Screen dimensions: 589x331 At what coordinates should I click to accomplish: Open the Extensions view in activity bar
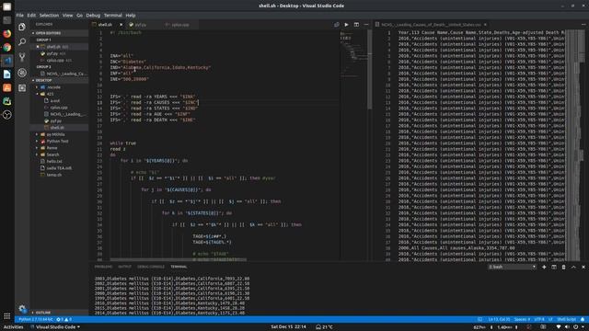tap(22, 88)
